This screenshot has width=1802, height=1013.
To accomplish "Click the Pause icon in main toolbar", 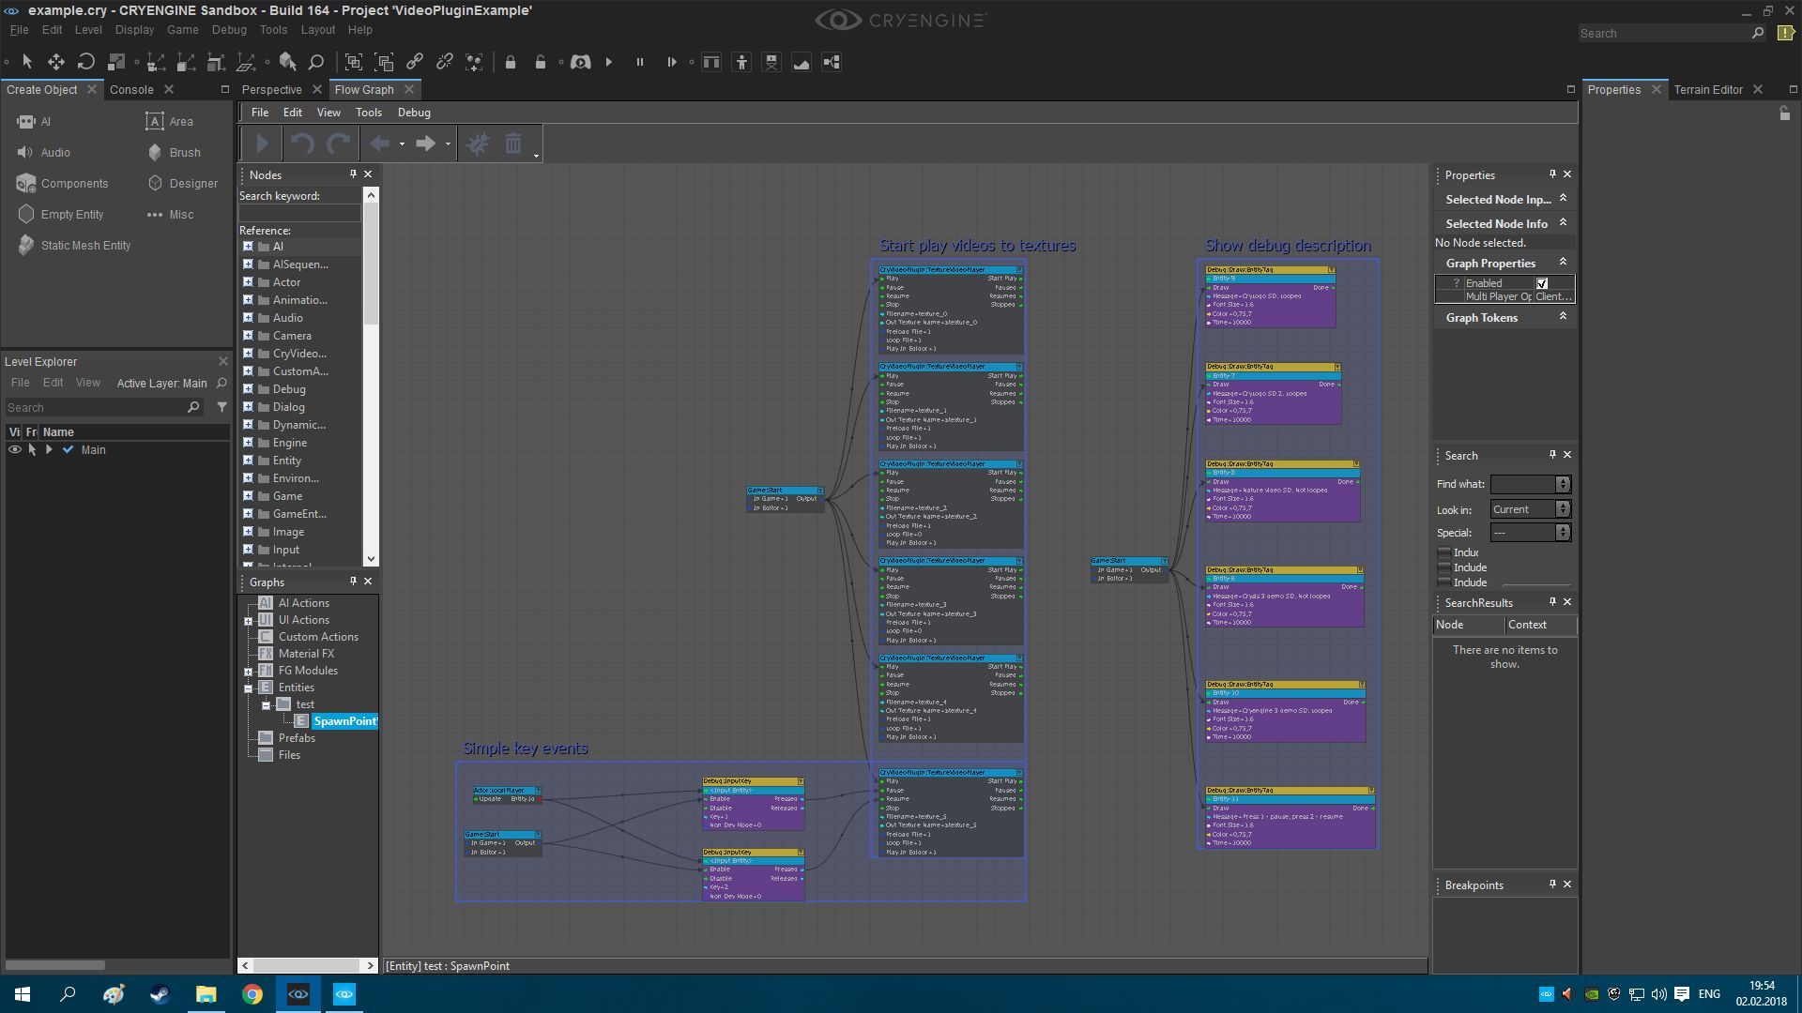I will coord(640,62).
